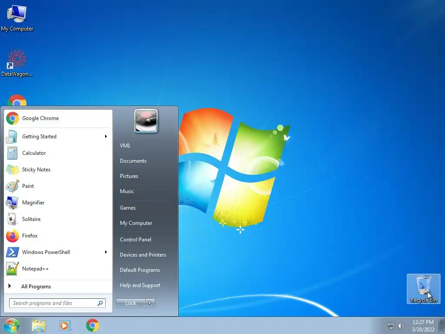Launch Chrome from the taskbar

pyautogui.click(x=93, y=326)
